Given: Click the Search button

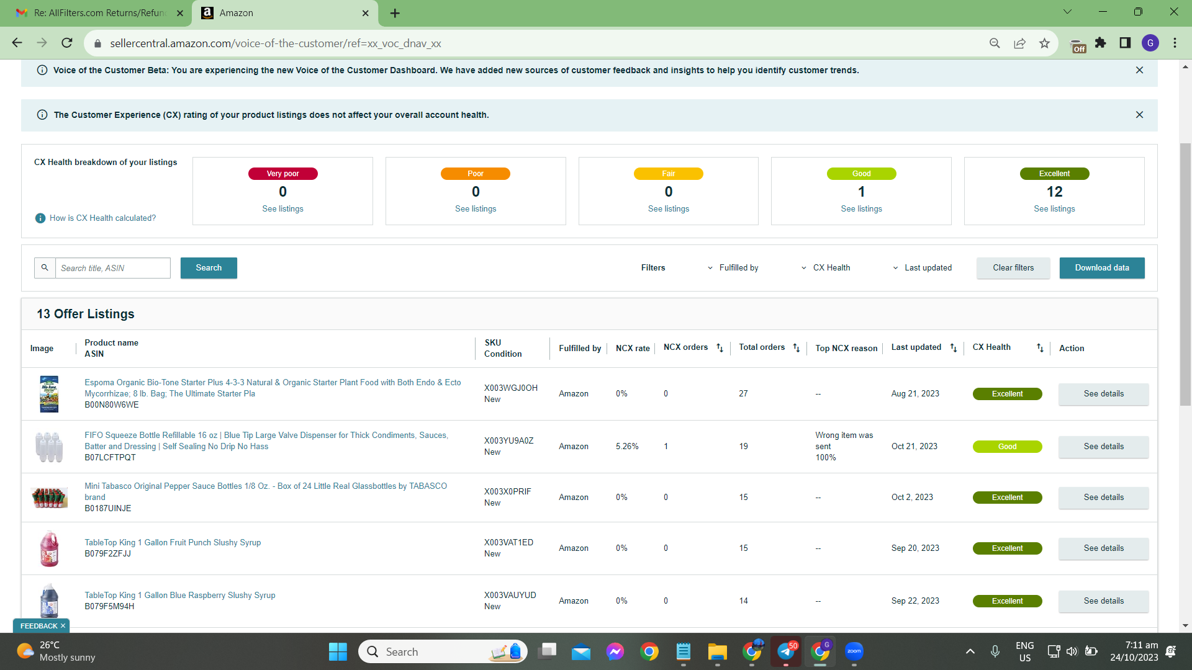Looking at the screenshot, I should [x=209, y=268].
